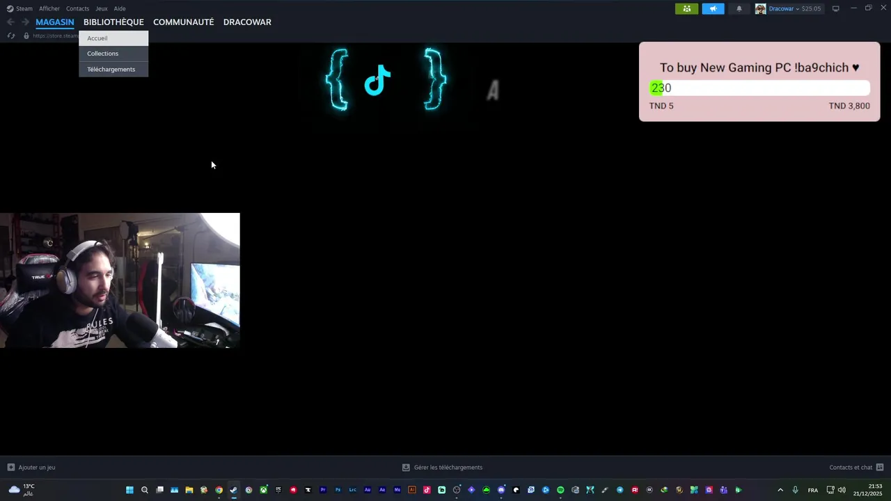Open Epic Games Launcher from taskbar

click(278, 490)
